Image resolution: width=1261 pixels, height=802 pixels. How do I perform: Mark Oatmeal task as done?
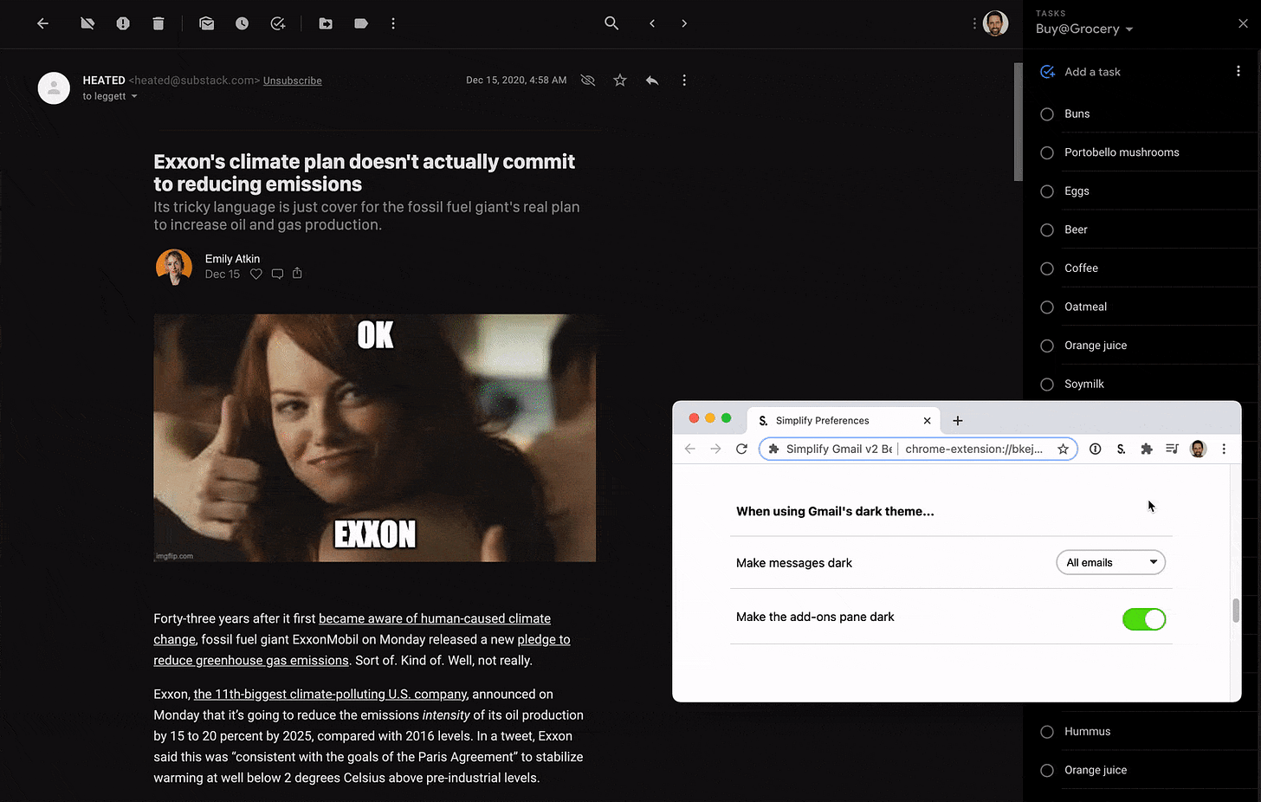click(x=1047, y=307)
